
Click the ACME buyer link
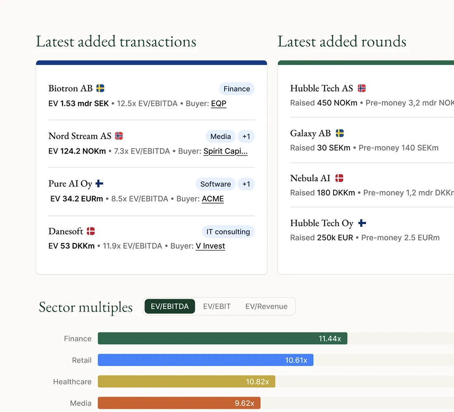pos(213,199)
